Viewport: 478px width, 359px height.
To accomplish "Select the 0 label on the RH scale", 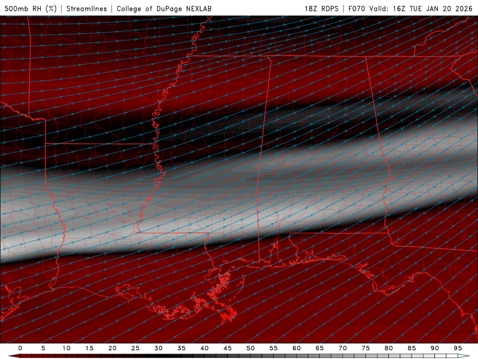I will [20, 348].
